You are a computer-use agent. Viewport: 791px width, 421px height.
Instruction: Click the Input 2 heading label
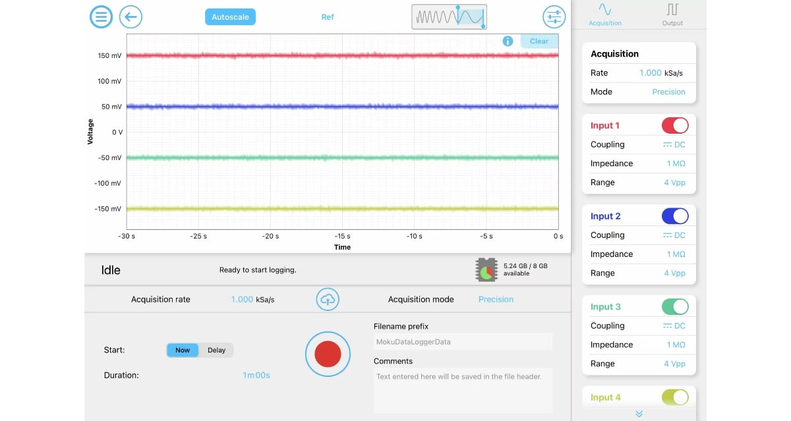pos(605,216)
